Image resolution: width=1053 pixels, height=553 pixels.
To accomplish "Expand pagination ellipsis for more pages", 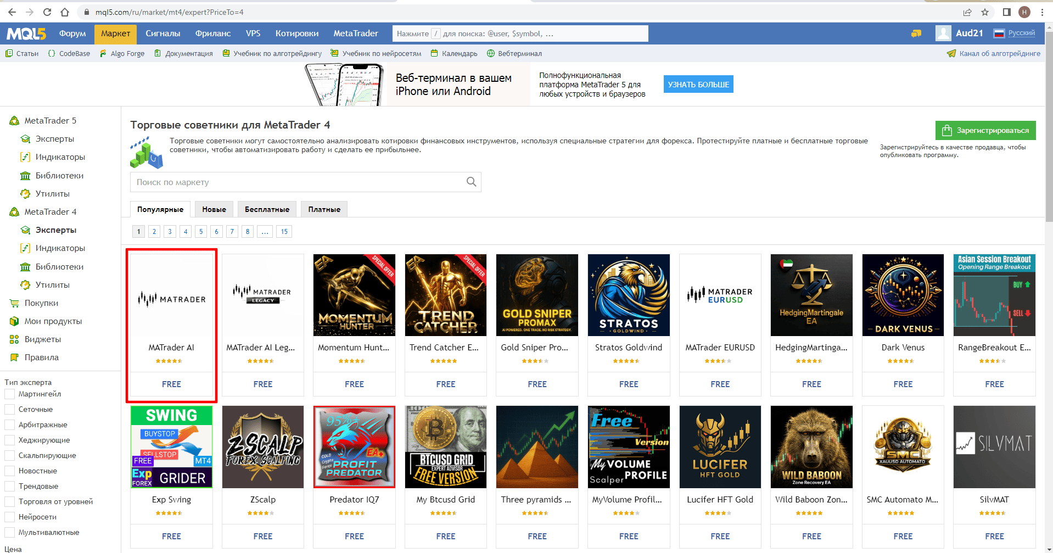I will tap(265, 232).
